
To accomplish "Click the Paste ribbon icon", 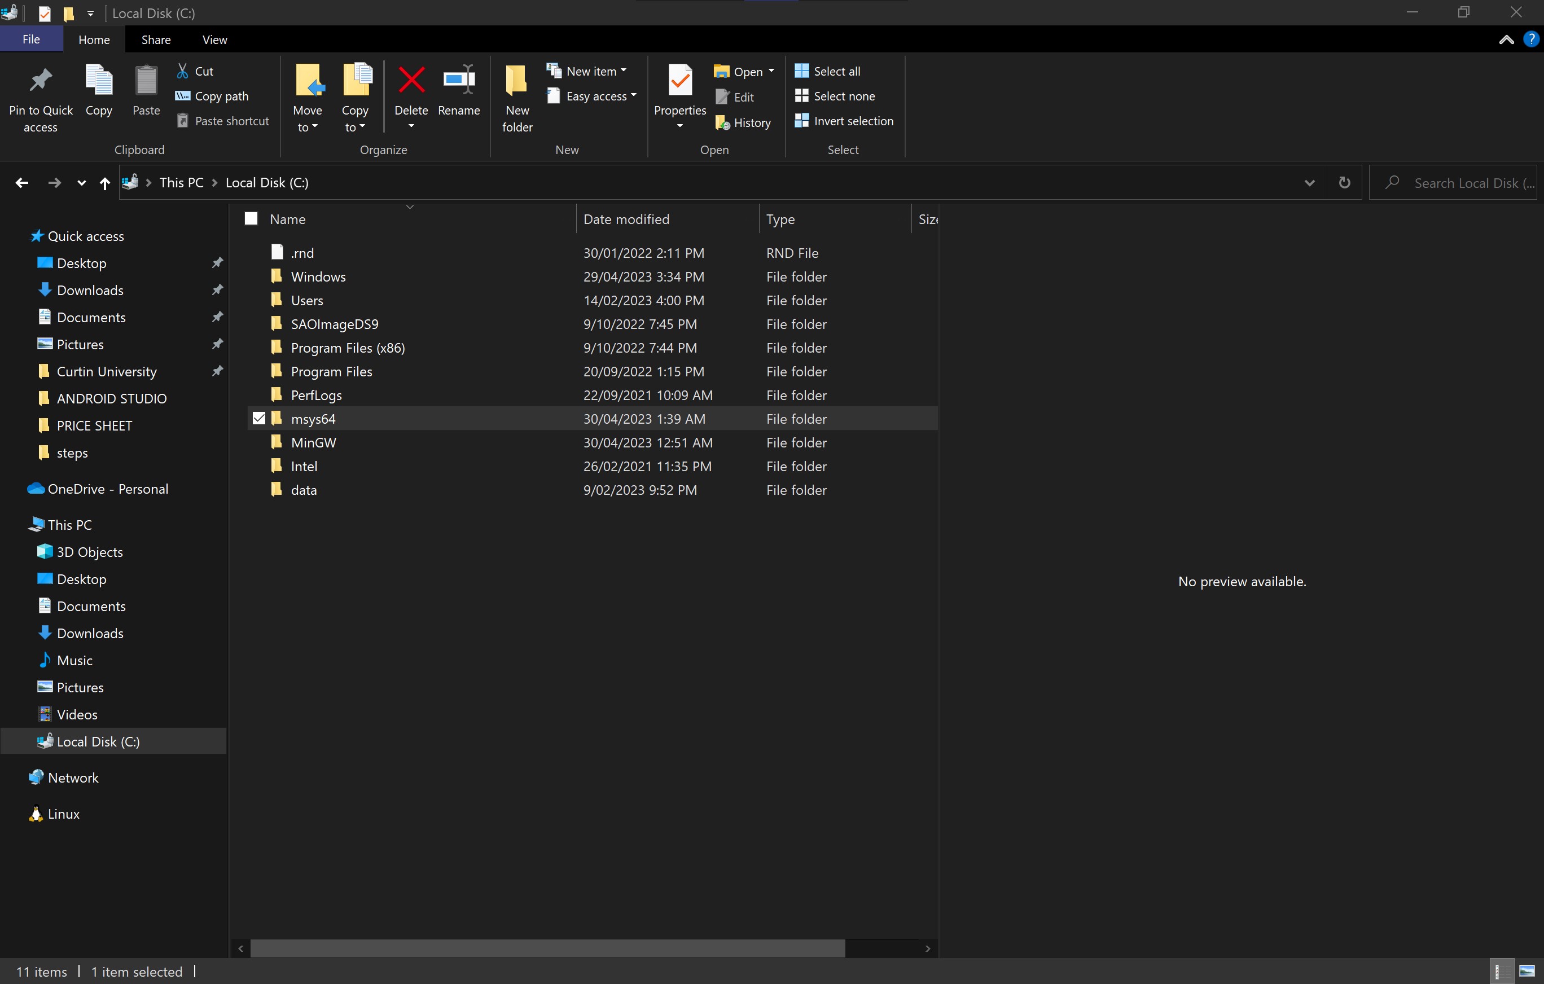I will pos(146,80).
